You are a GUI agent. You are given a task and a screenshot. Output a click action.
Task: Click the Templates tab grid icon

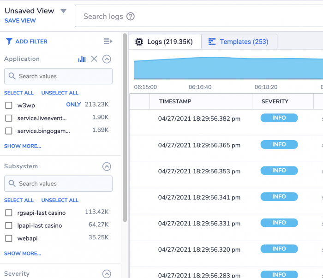(x=212, y=42)
